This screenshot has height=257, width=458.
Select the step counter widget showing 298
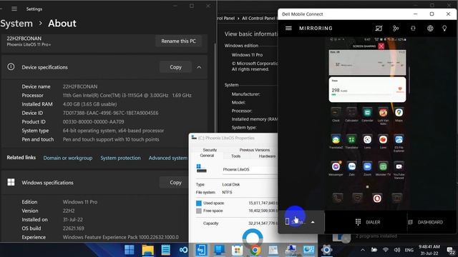(367, 89)
